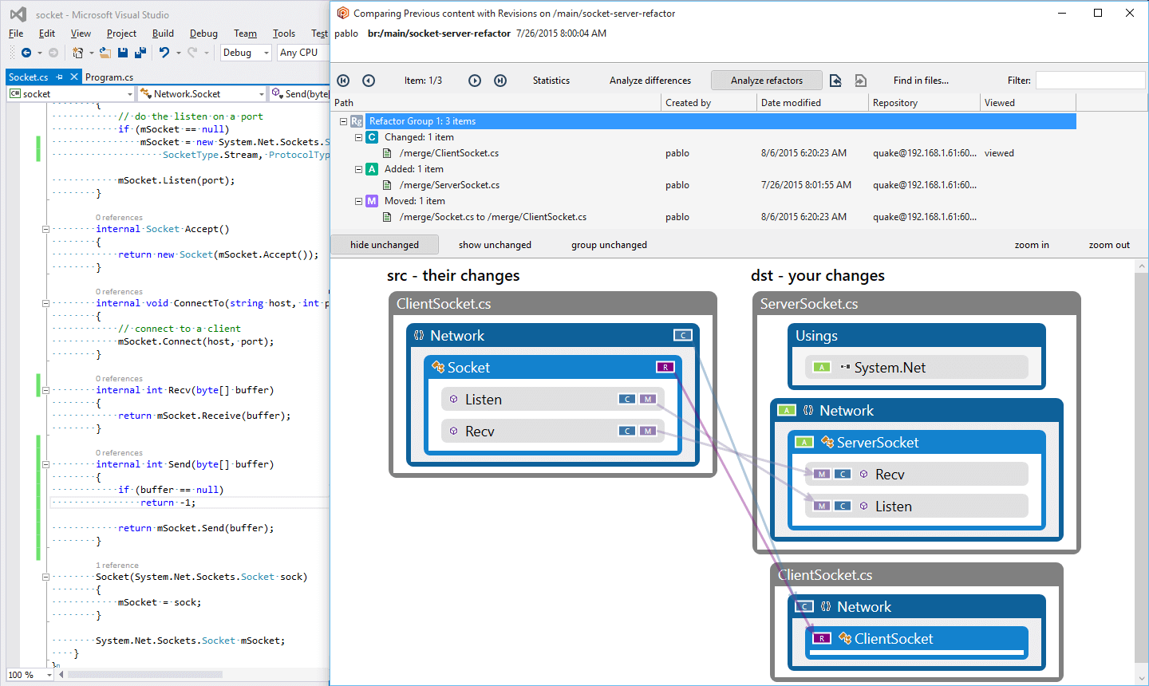Click Find in files...

921,81
